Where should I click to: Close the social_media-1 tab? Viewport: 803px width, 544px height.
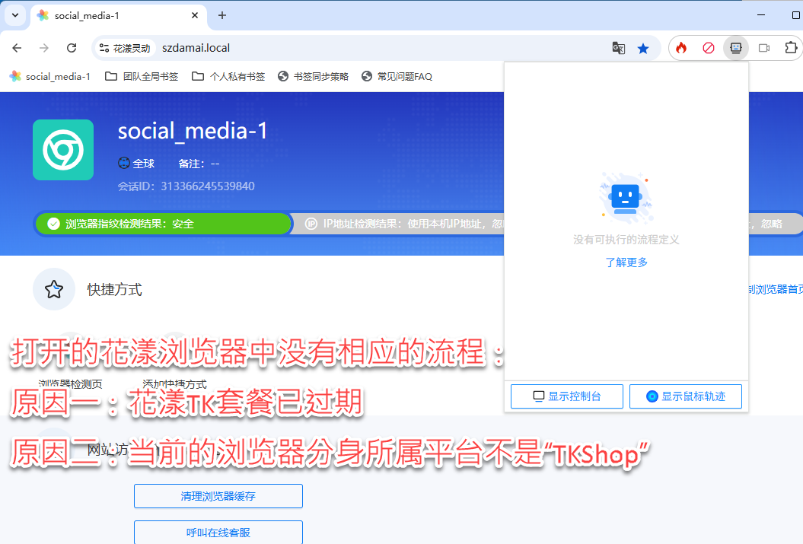click(195, 16)
